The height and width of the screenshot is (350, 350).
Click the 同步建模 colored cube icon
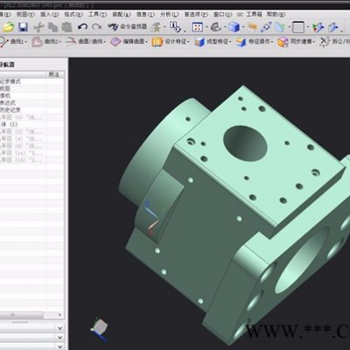point(283,42)
